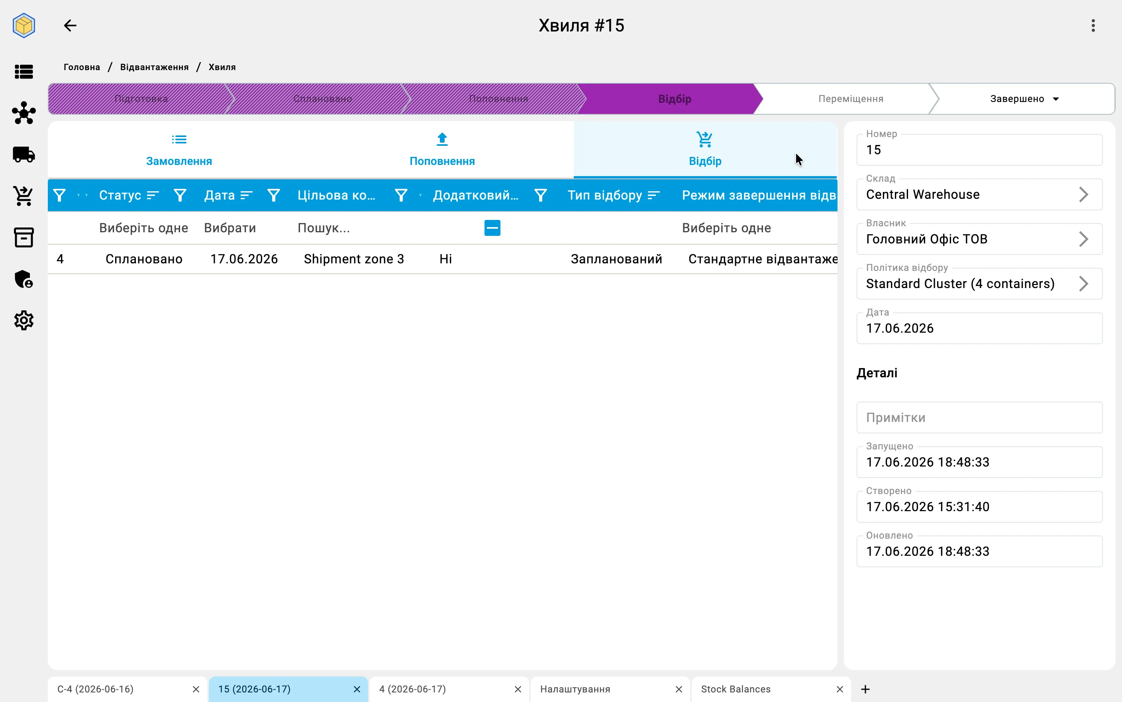Open the settings gear sidebar icon
The height and width of the screenshot is (702, 1122).
[24, 320]
